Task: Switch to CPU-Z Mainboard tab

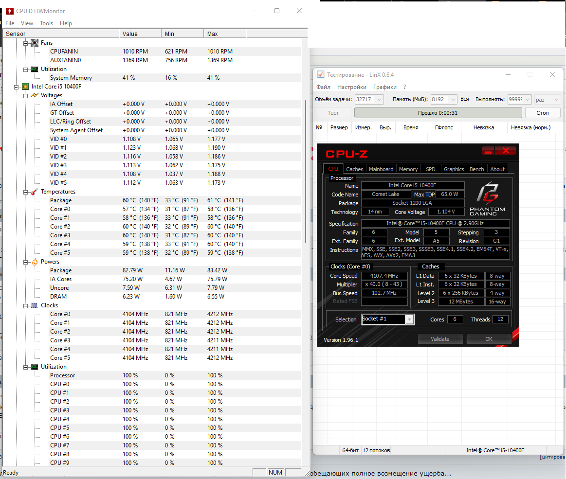Action: click(381, 169)
